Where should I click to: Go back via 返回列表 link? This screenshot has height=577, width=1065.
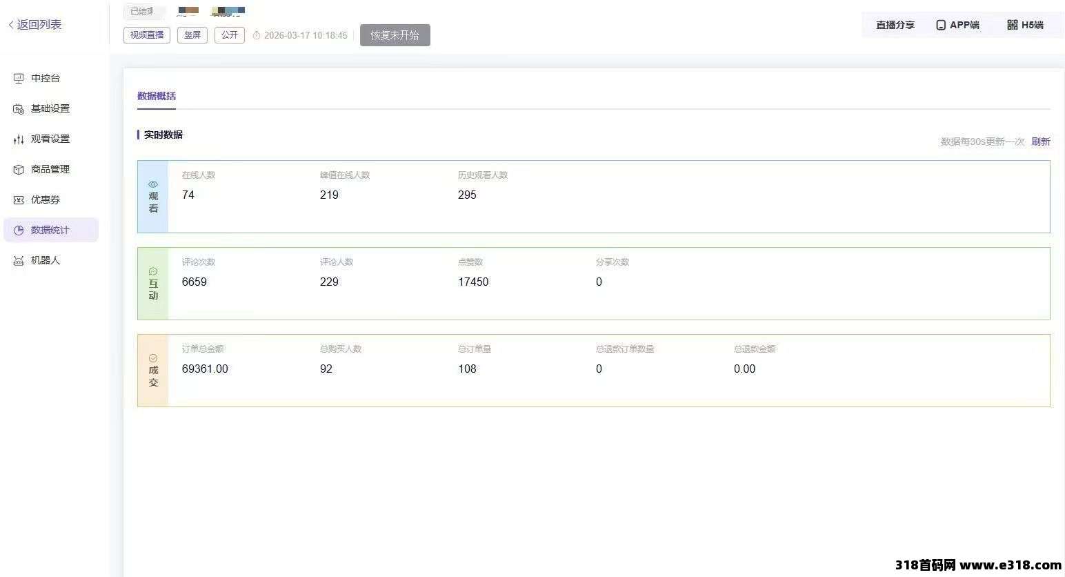(x=35, y=25)
